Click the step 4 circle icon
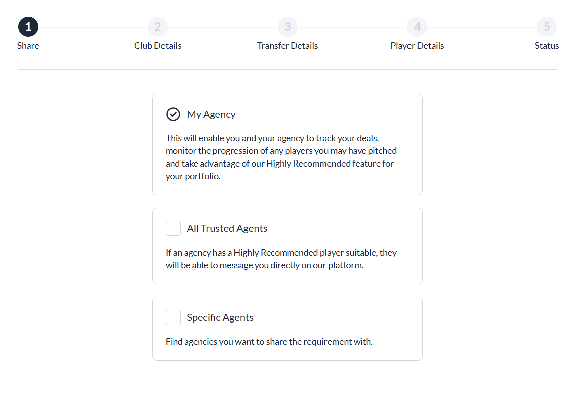 (417, 27)
